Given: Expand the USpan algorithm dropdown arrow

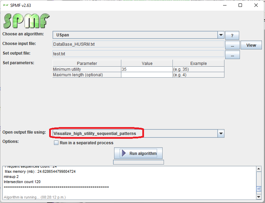Looking at the screenshot, I should 221,35.
